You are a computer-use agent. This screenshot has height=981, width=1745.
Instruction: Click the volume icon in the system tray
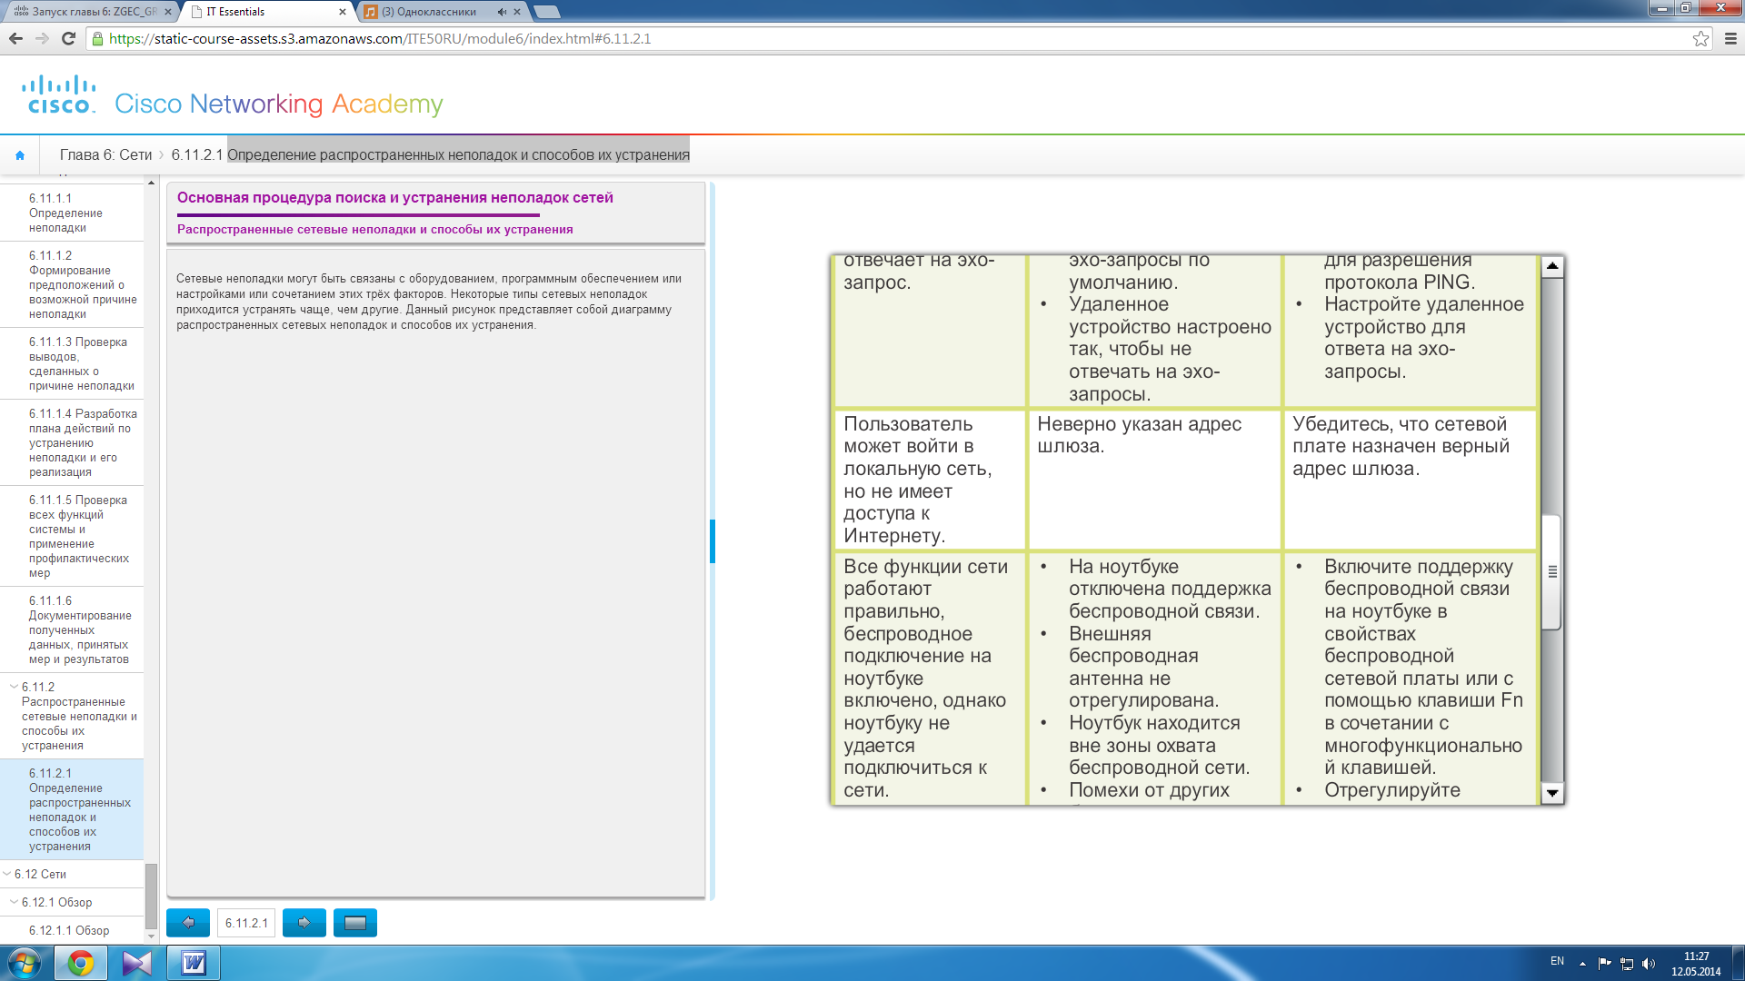pyautogui.click(x=1649, y=964)
